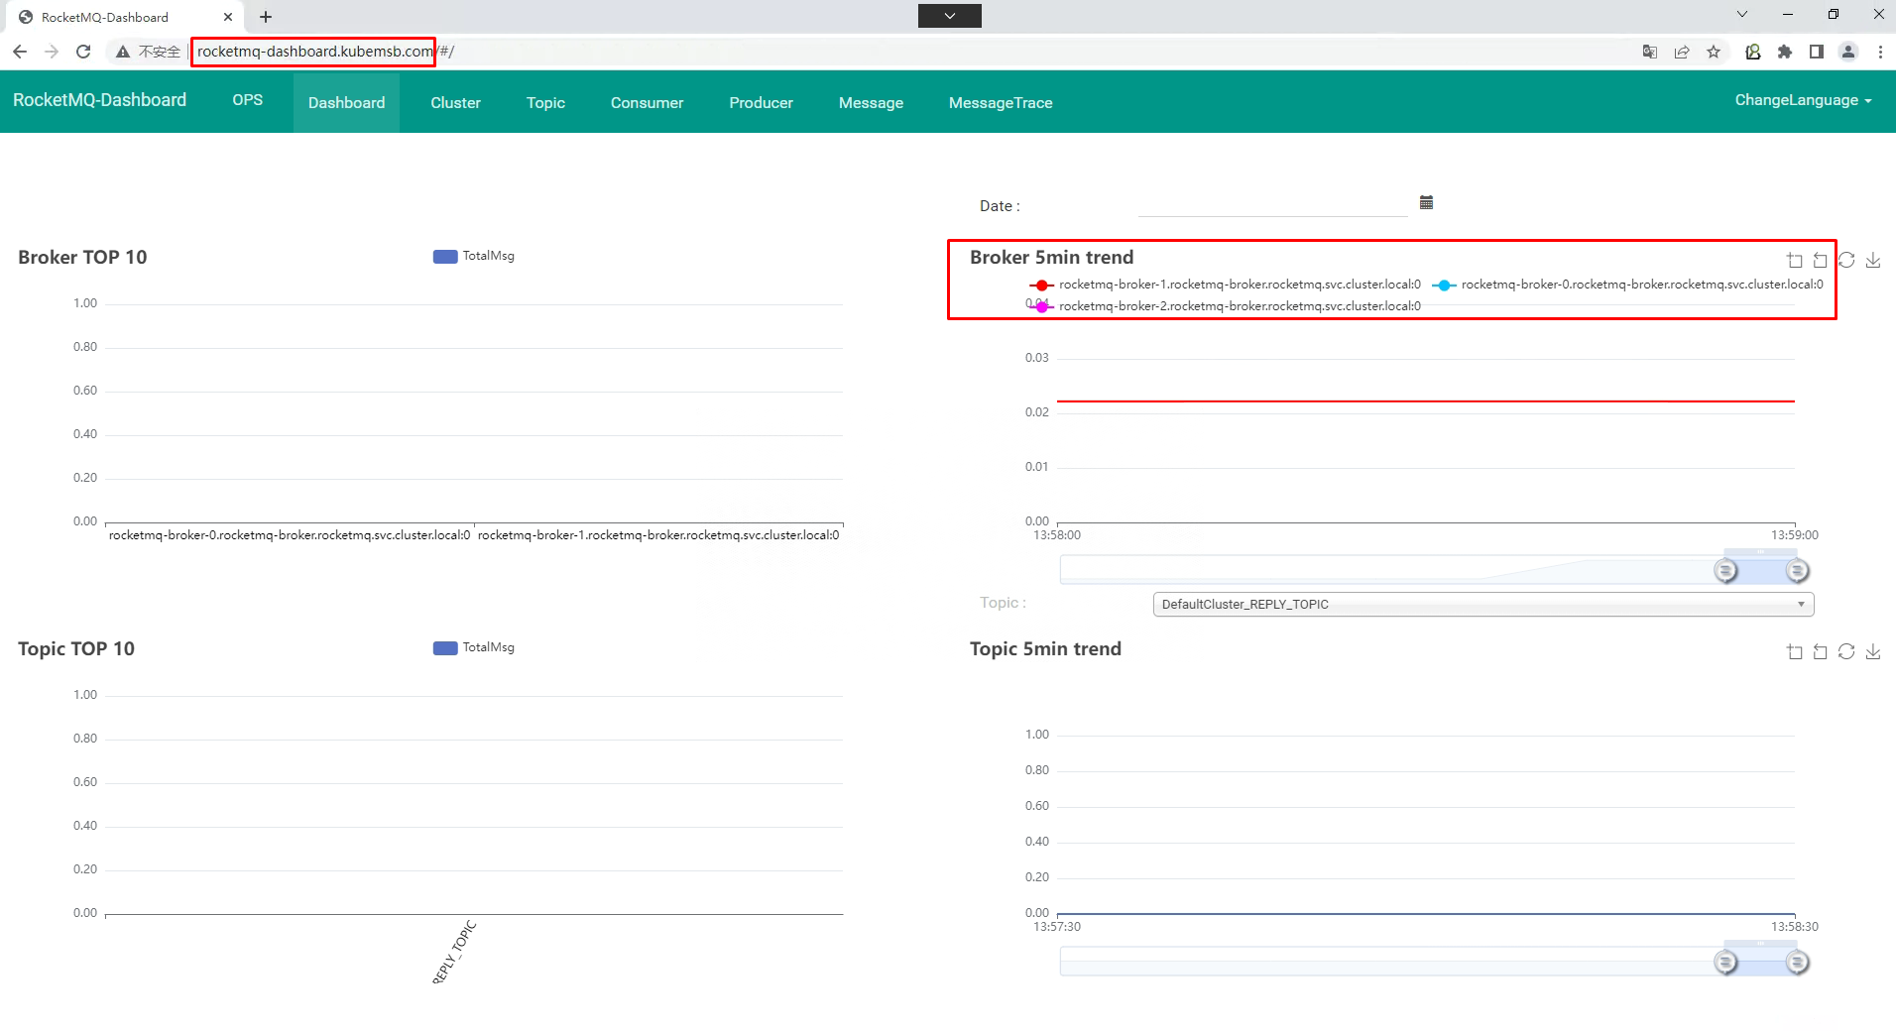Image resolution: width=1896 pixels, height=1031 pixels.
Task: Open the MessageTrace page
Action: click(x=1001, y=102)
